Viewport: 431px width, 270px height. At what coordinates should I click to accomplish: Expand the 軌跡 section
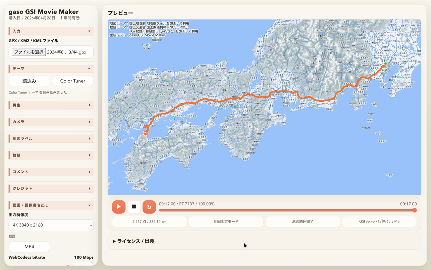pyautogui.click(x=51, y=155)
